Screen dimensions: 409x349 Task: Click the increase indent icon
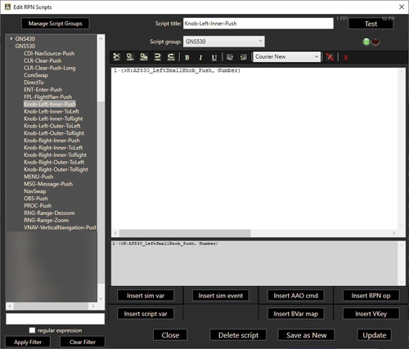click(230, 57)
